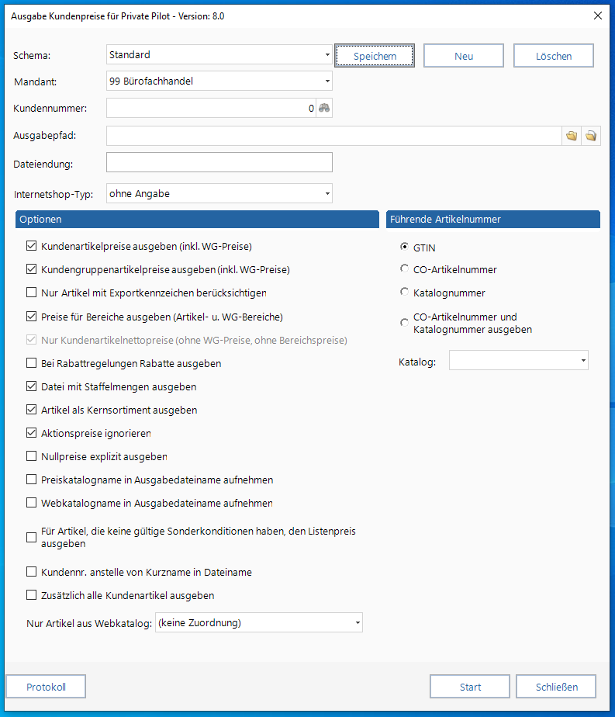Select the GTIN radio option
The height and width of the screenshot is (717, 615).
click(x=404, y=247)
